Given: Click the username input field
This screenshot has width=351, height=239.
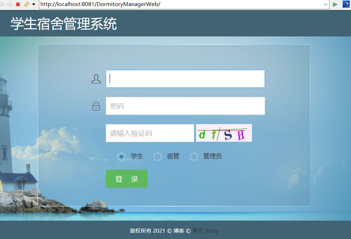Looking at the screenshot, I should 185,78.
